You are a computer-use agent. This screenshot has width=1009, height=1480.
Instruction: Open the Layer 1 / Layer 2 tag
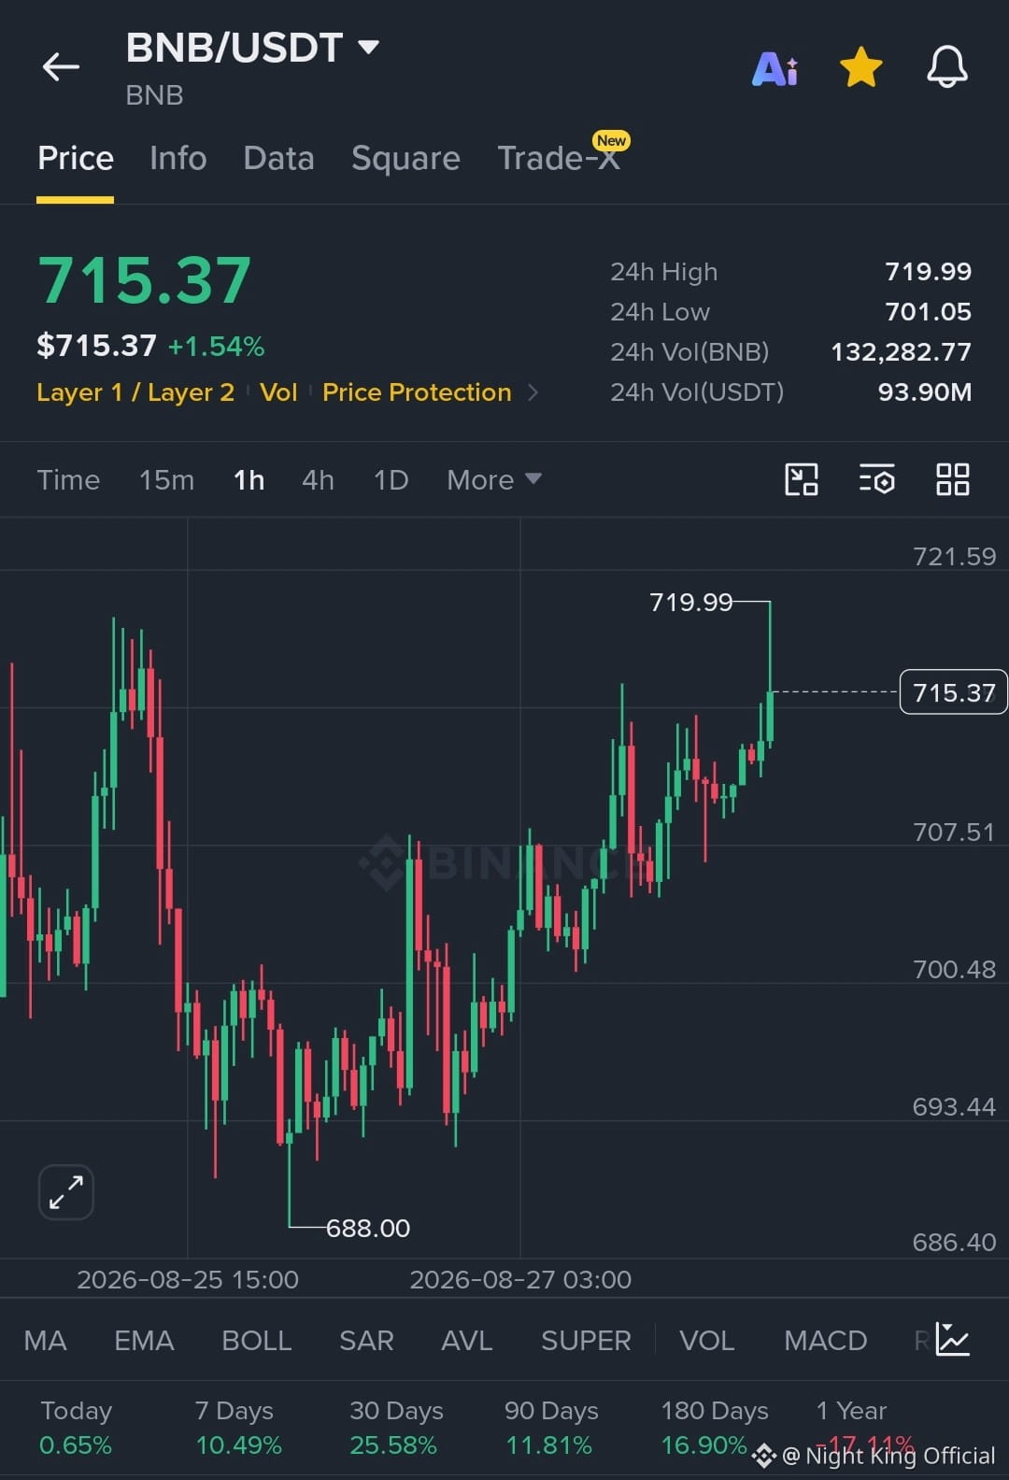135,392
